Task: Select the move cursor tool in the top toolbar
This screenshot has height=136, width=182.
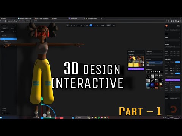Action: (x=71, y=25)
